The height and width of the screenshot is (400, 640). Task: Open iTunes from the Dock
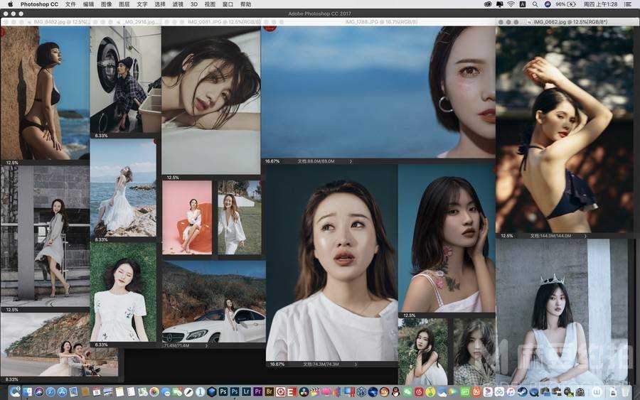coord(511,392)
